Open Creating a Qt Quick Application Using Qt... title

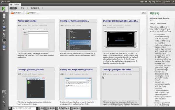(x=120, y=21)
